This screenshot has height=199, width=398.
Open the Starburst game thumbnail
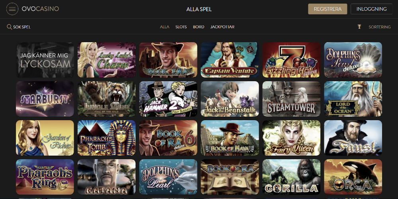(x=45, y=99)
